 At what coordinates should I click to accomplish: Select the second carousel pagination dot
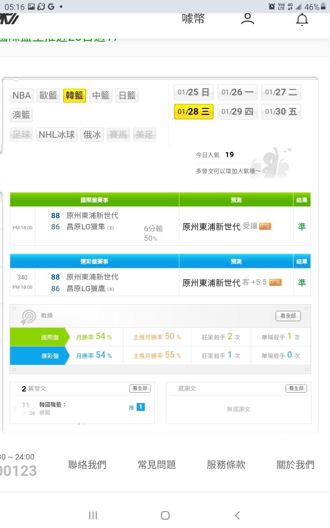[x=84, y=424]
